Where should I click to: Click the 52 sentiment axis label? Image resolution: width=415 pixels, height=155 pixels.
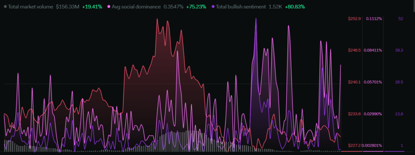click(x=400, y=19)
